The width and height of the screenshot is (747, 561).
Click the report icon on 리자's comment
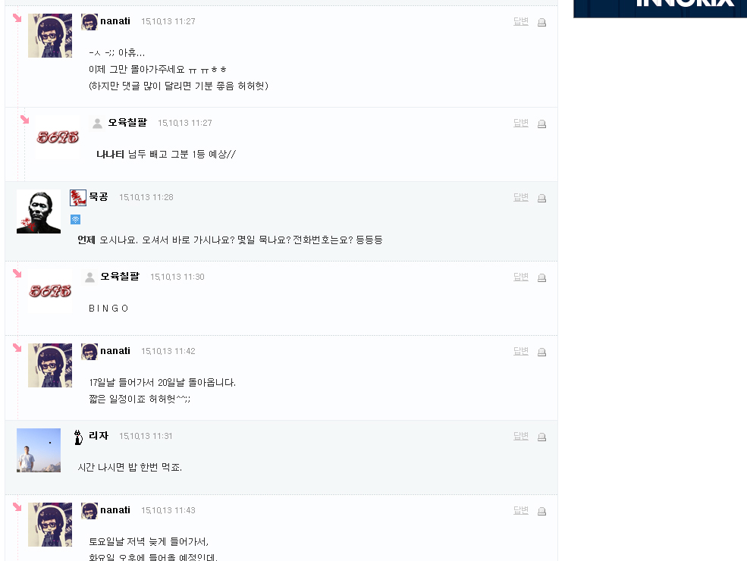541,437
